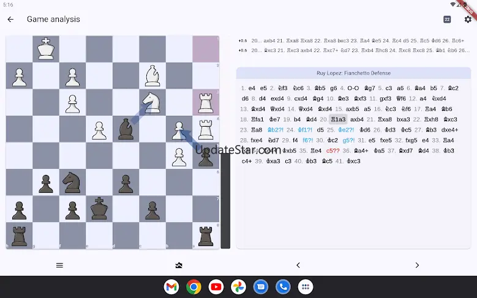Select the black knight on f6
Screen dimensions: 477x298
point(72,182)
